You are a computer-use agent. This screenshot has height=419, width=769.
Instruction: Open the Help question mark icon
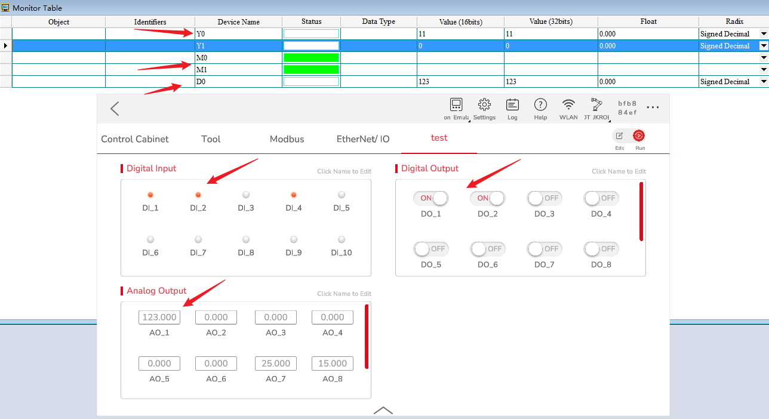pos(540,106)
